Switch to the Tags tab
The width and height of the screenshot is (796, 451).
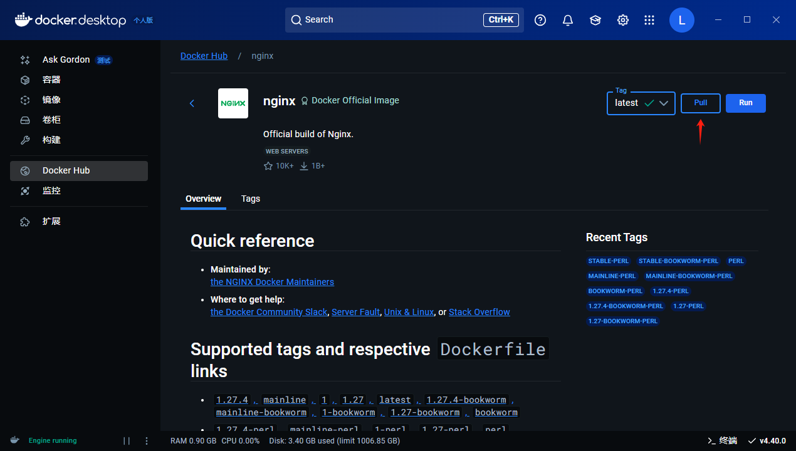pyautogui.click(x=250, y=199)
